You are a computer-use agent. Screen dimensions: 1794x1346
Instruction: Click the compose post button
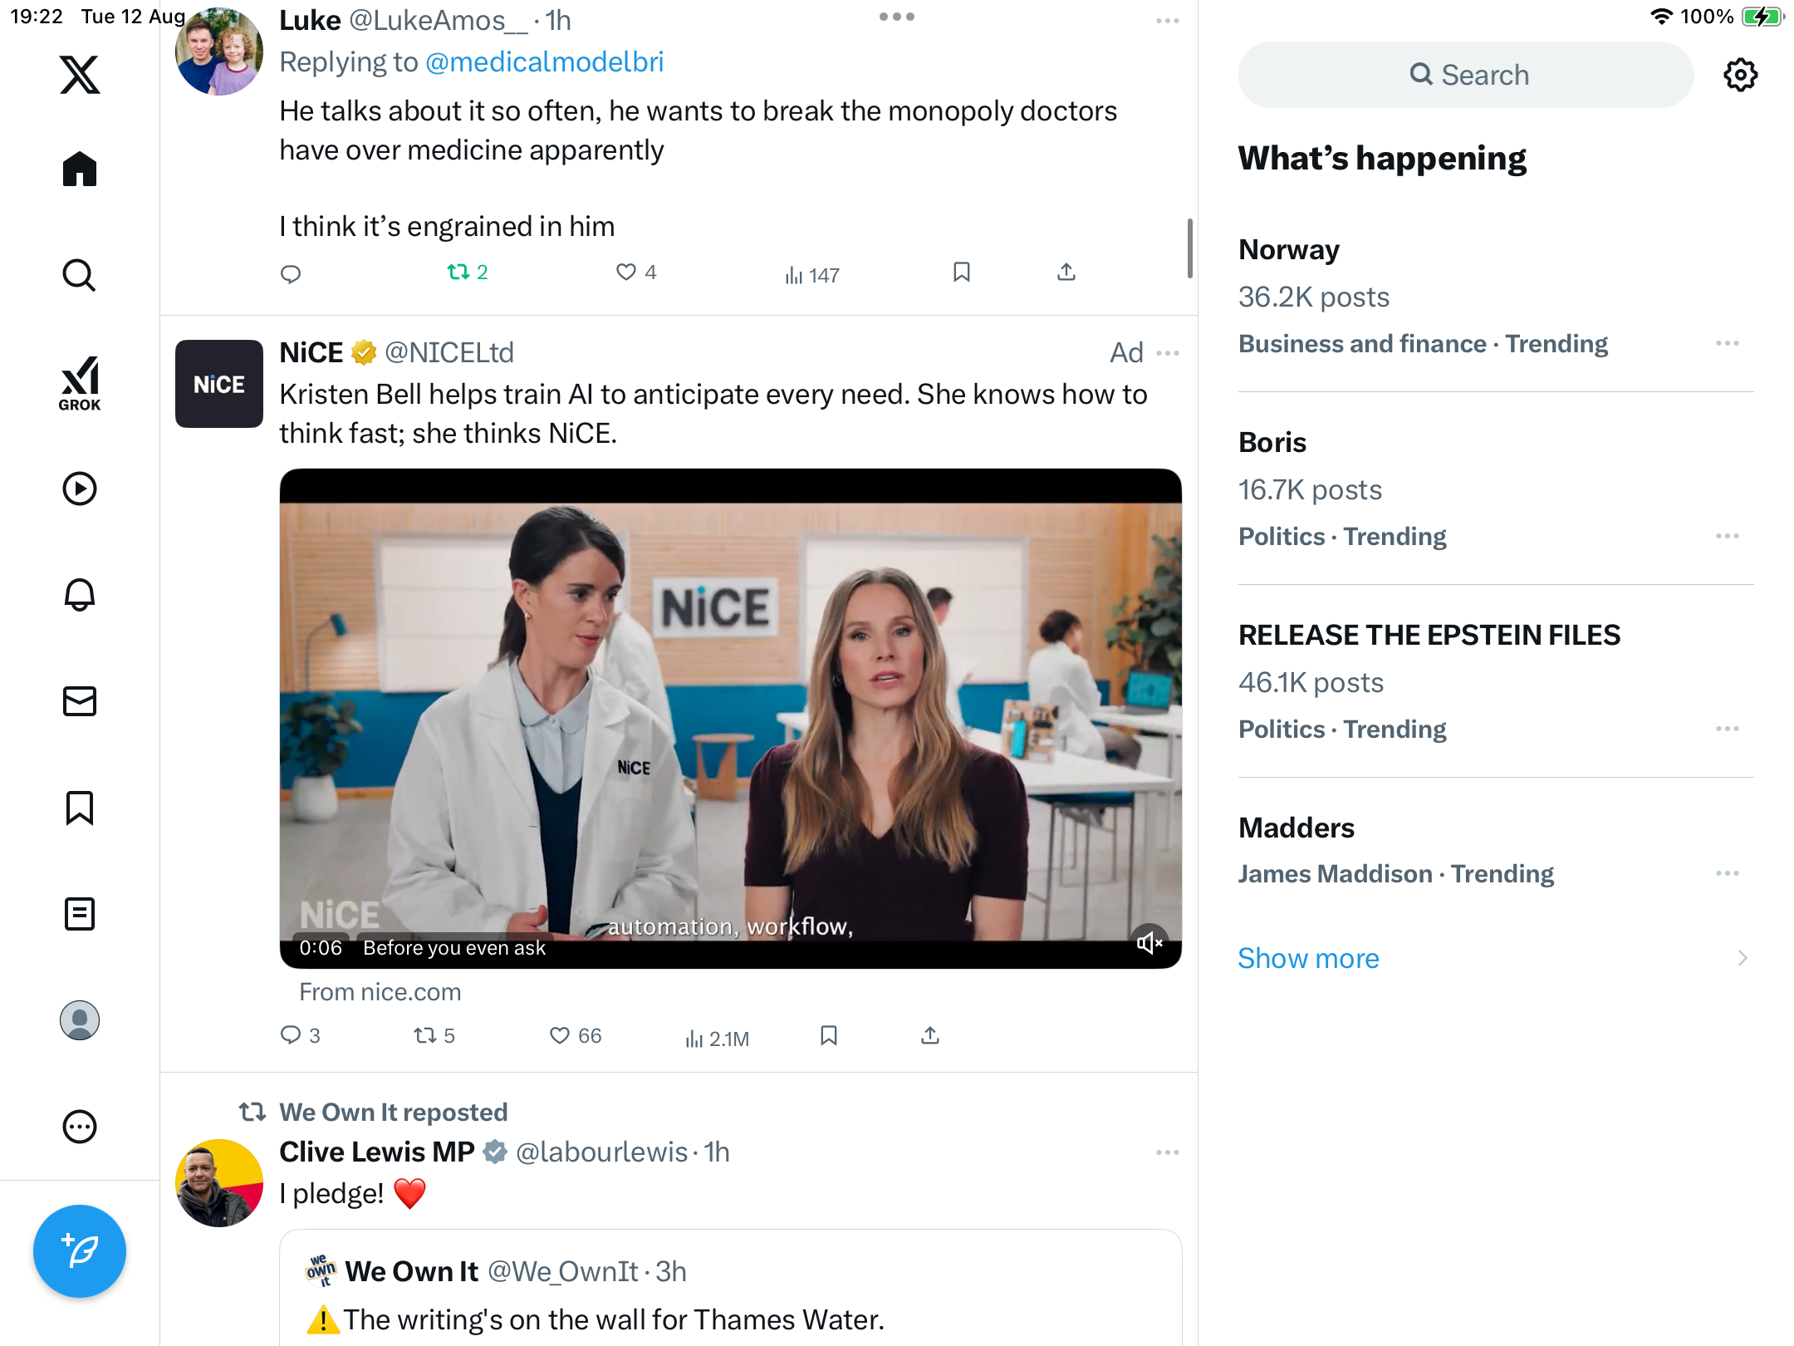pyautogui.click(x=80, y=1250)
